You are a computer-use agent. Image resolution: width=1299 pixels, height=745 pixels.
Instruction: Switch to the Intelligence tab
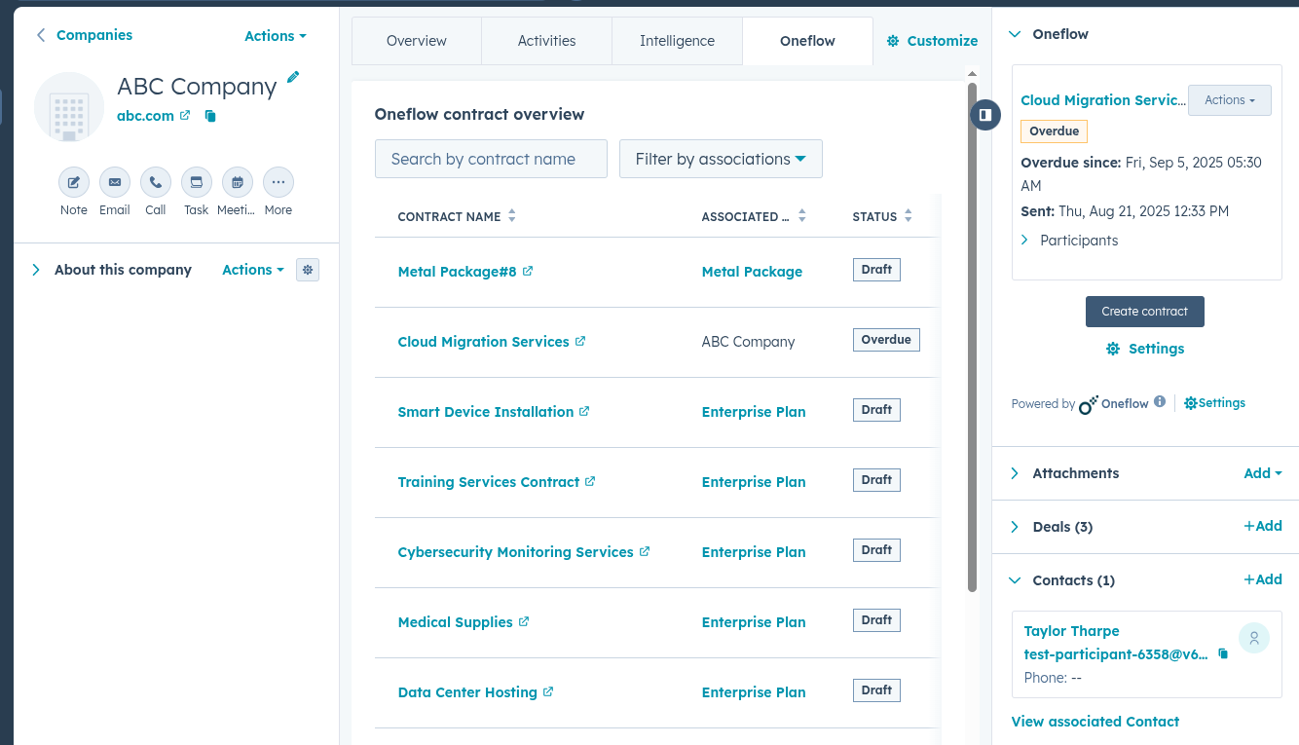[678, 41]
